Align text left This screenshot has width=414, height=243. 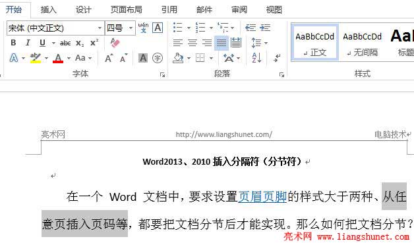tap(178, 43)
